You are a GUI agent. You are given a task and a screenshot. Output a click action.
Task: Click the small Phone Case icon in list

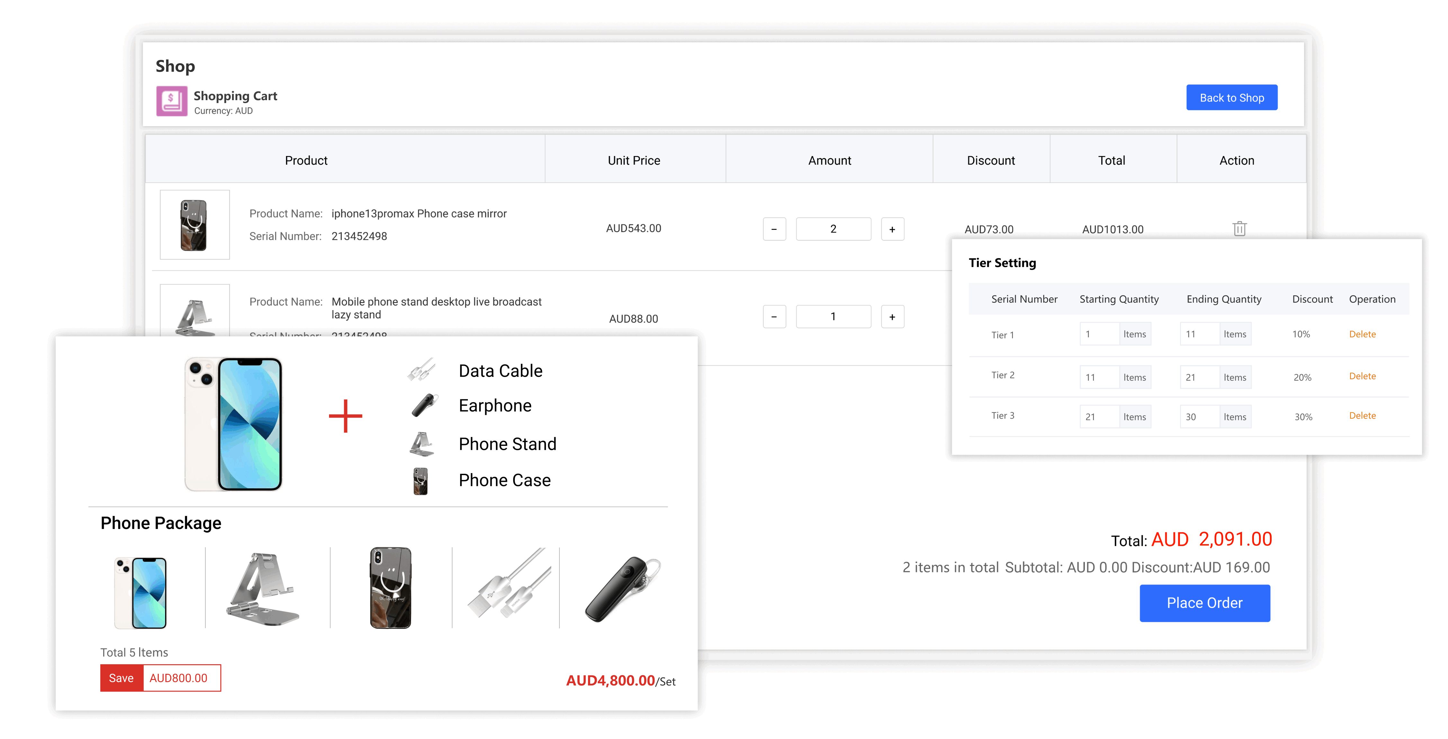point(420,481)
